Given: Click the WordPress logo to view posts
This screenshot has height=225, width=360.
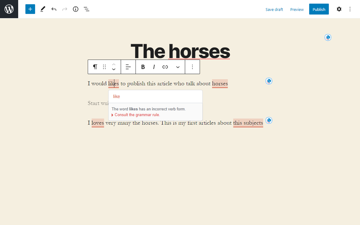Looking at the screenshot, I should pos(9,9).
